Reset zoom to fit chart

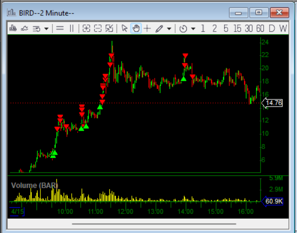109,28
